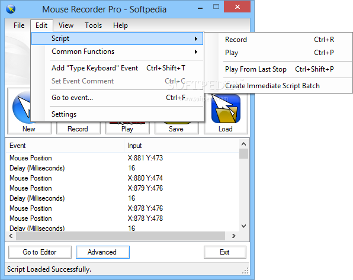The image size is (353, 280).
Task: Expand the Script submenu arrow
Action: click(x=196, y=38)
